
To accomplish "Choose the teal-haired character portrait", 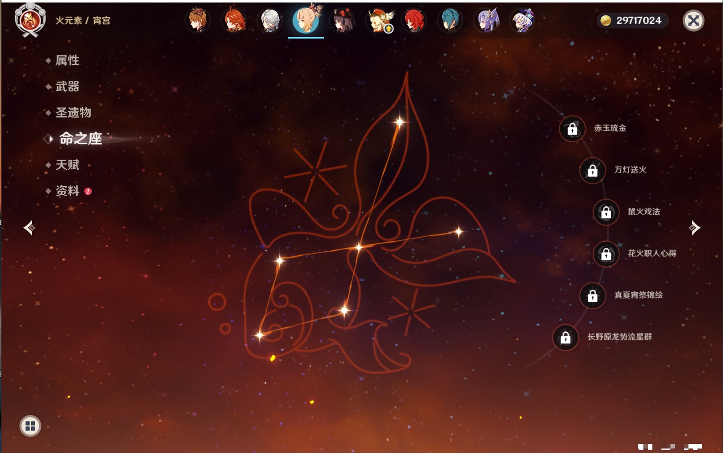I will (x=450, y=21).
